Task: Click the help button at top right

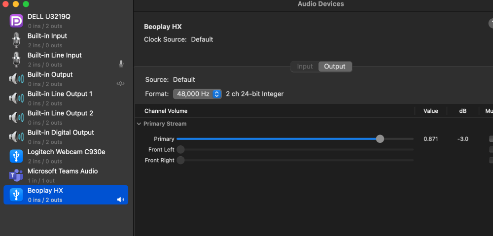Action: point(491,24)
